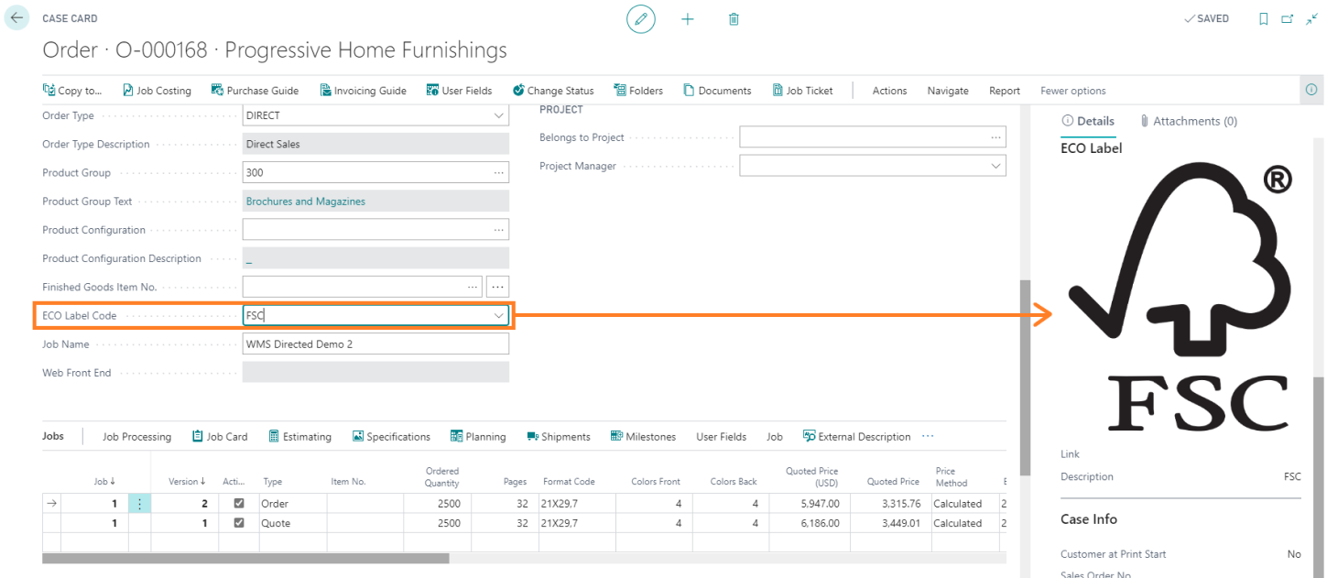Create a new case with the plus icon
The height and width of the screenshot is (578, 1327).
(x=688, y=19)
